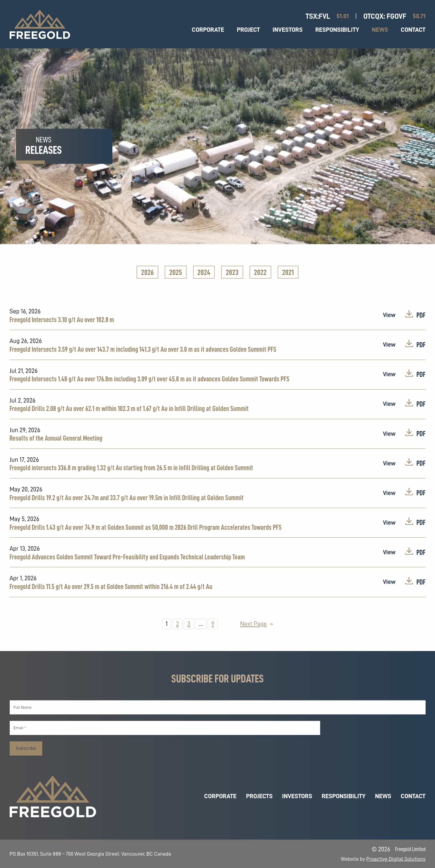This screenshot has width=435, height=868.
Task: Download PDF for the Jun 17, 2026 release
Action: click(x=415, y=463)
